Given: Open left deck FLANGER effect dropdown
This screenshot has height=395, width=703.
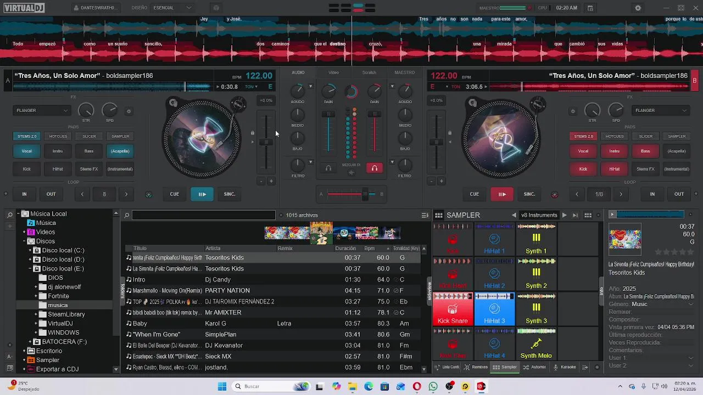Looking at the screenshot, I should tap(42, 110).
